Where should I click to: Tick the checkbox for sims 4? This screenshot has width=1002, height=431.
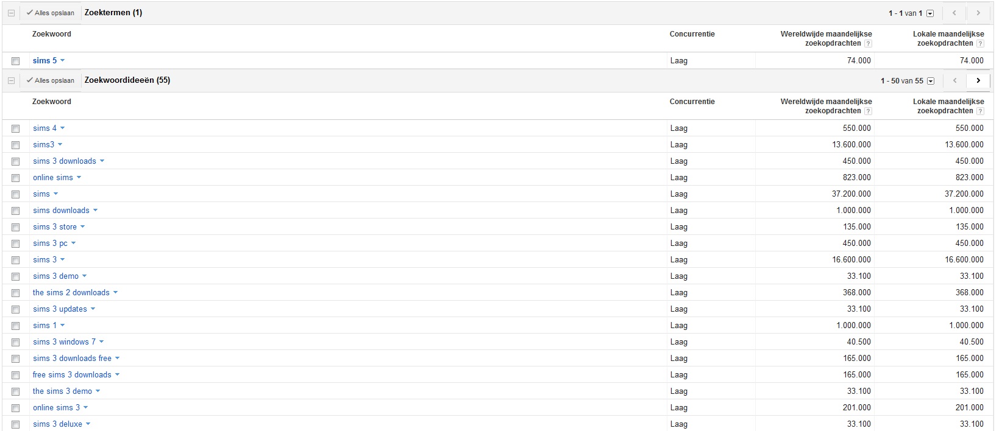[16, 128]
